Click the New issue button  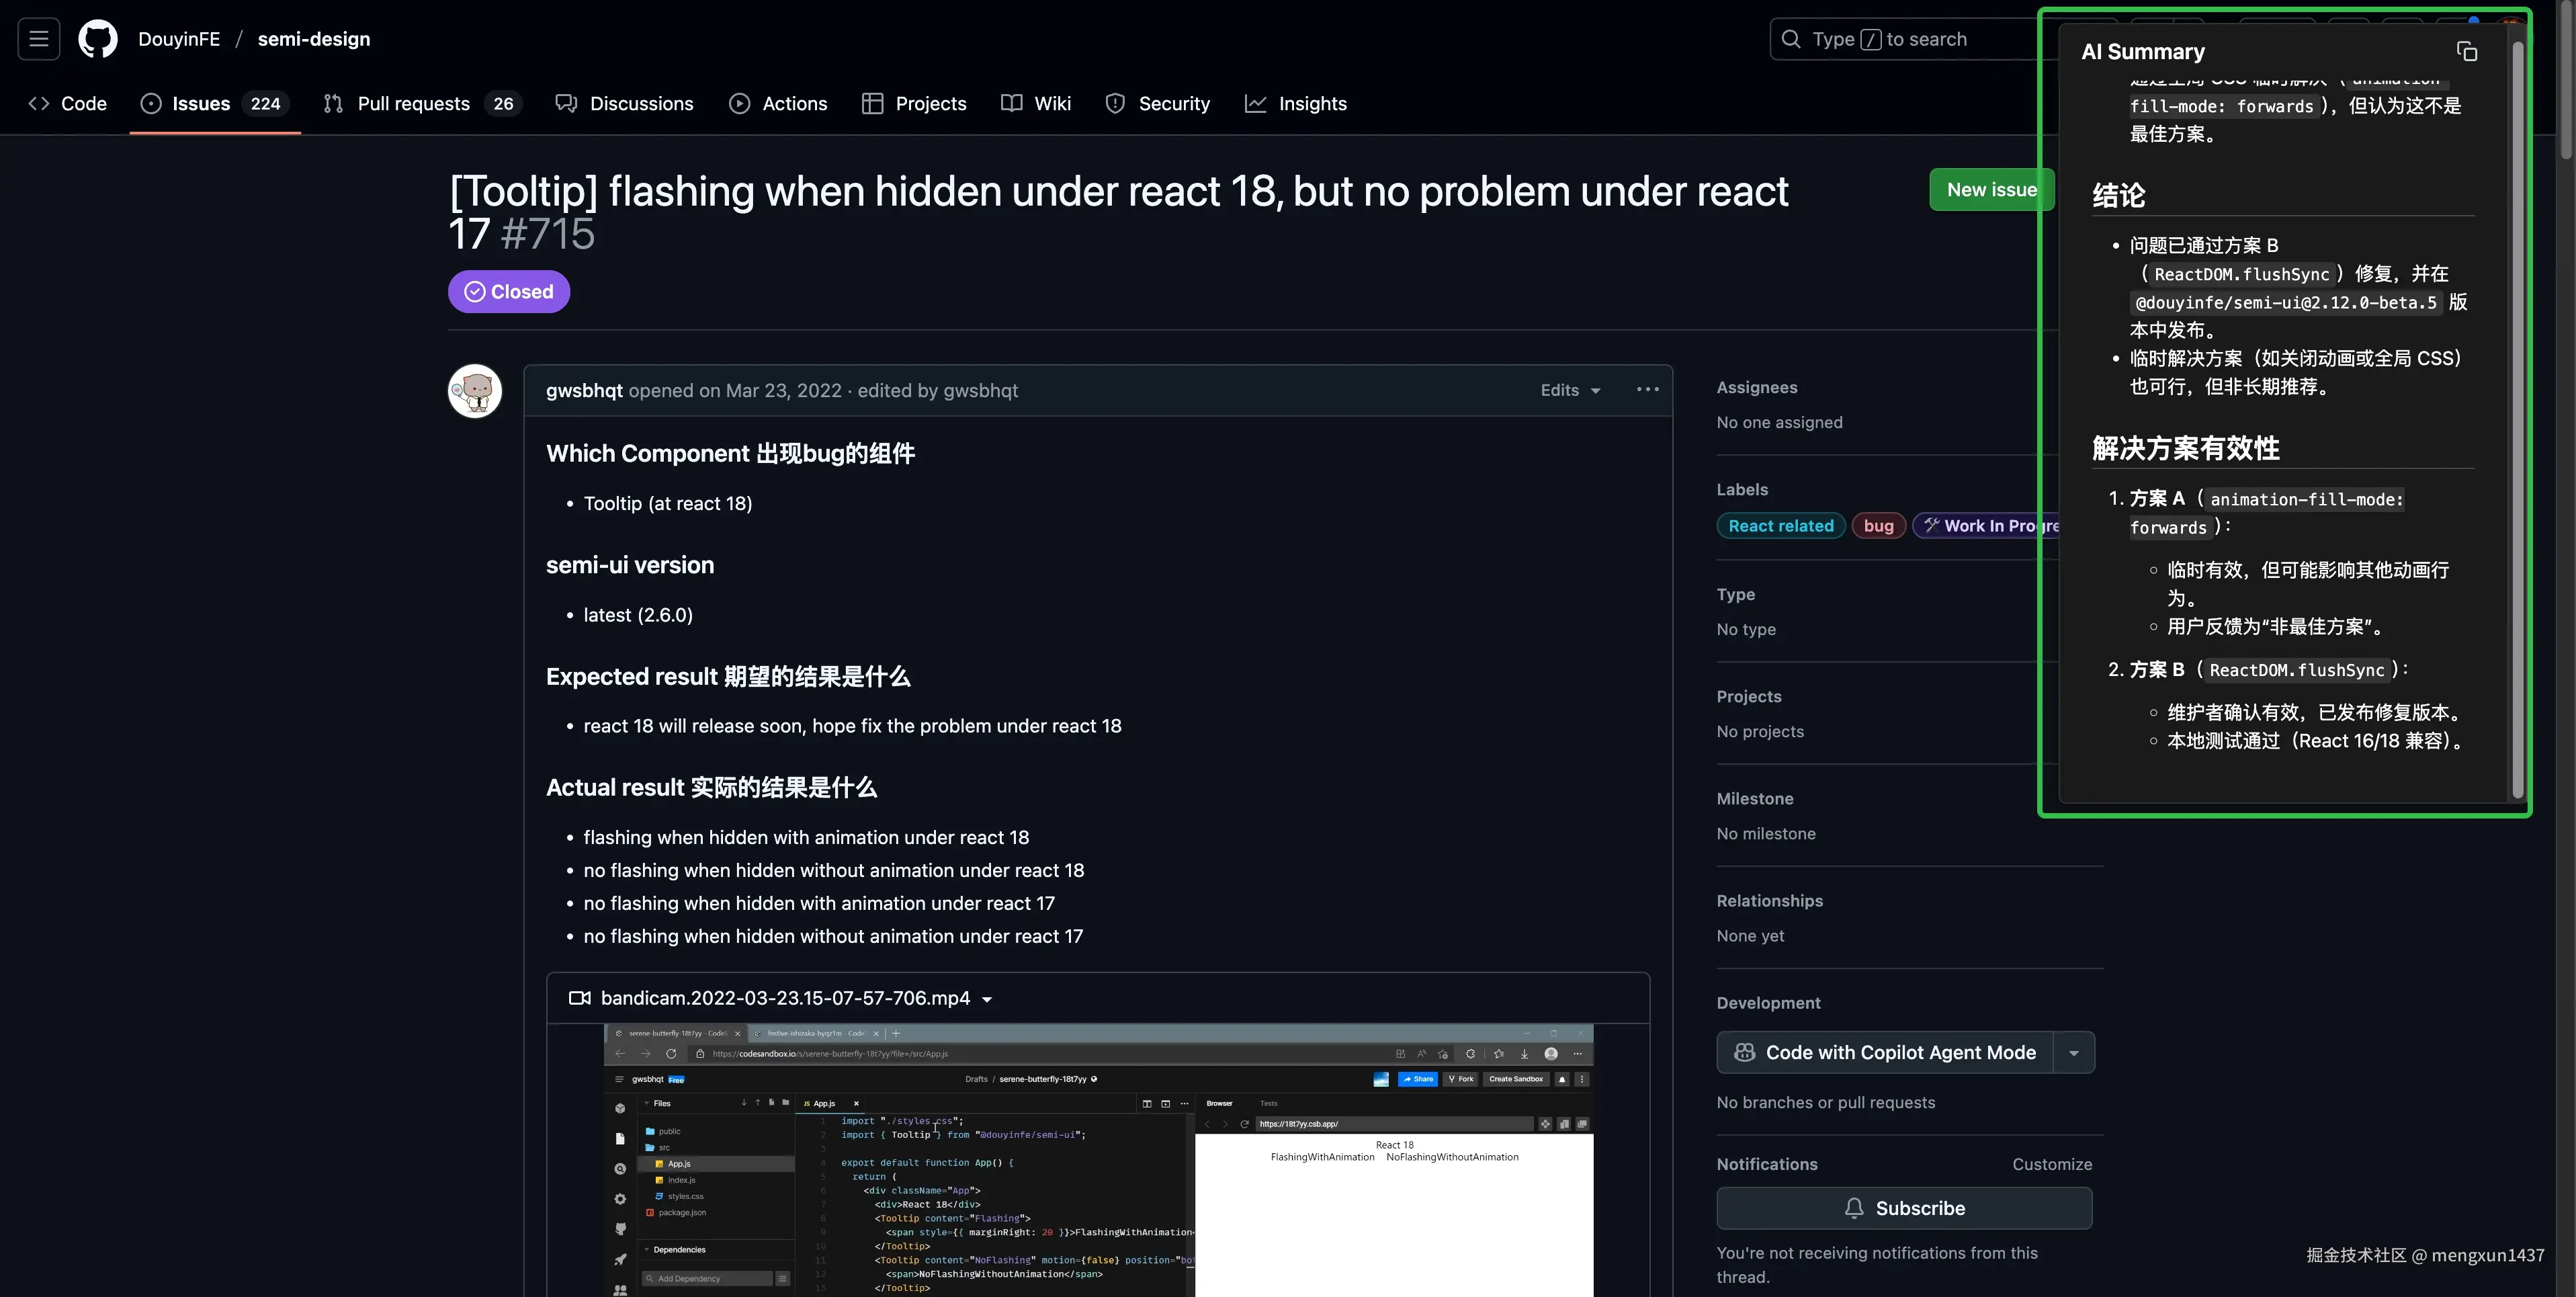[1990, 190]
